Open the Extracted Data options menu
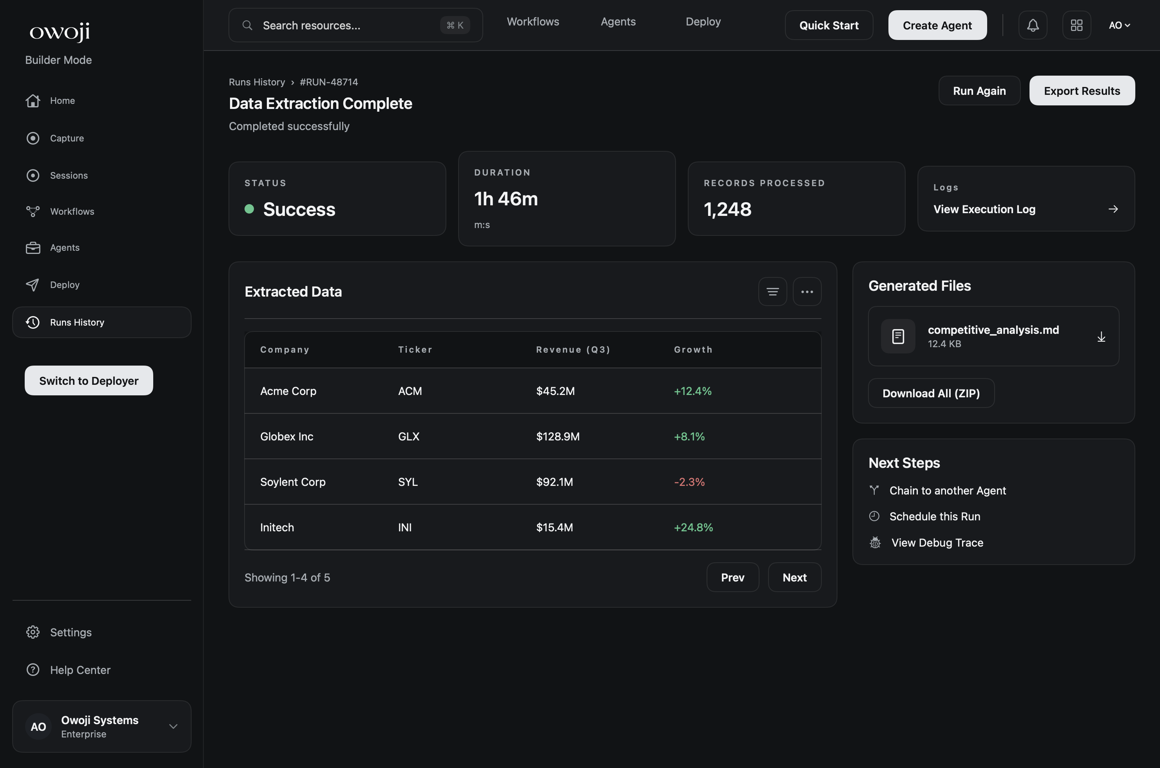The width and height of the screenshot is (1160, 768). tap(807, 292)
